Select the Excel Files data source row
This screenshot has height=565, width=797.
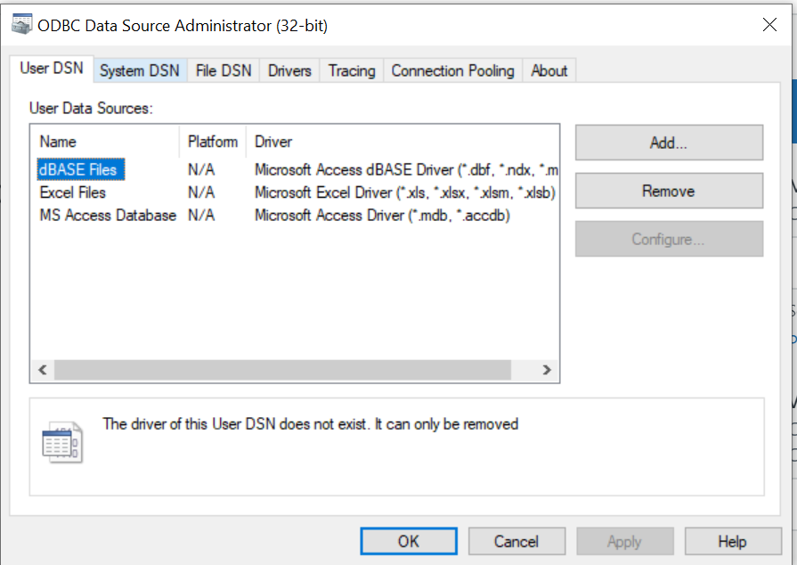click(73, 192)
